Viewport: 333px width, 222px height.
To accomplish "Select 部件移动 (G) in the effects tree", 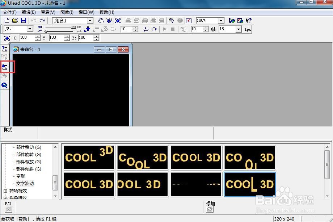I will click(x=29, y=147).
